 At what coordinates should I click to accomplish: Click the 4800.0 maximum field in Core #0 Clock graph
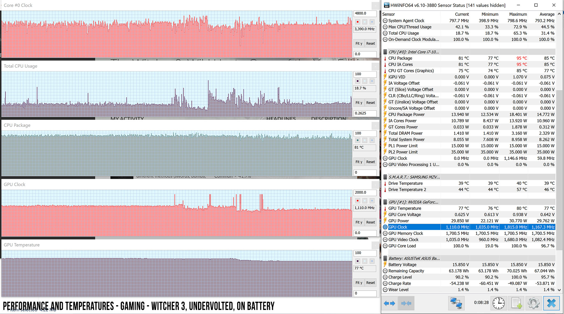(x=365, y=13)
